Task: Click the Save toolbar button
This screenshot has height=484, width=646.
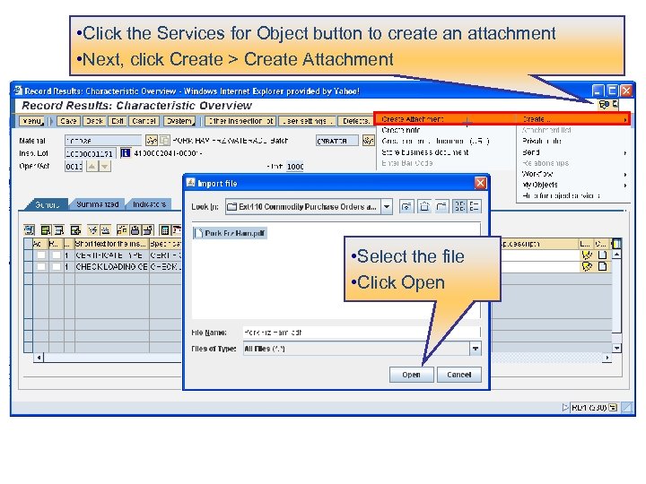Action: (x=68, y=121)
